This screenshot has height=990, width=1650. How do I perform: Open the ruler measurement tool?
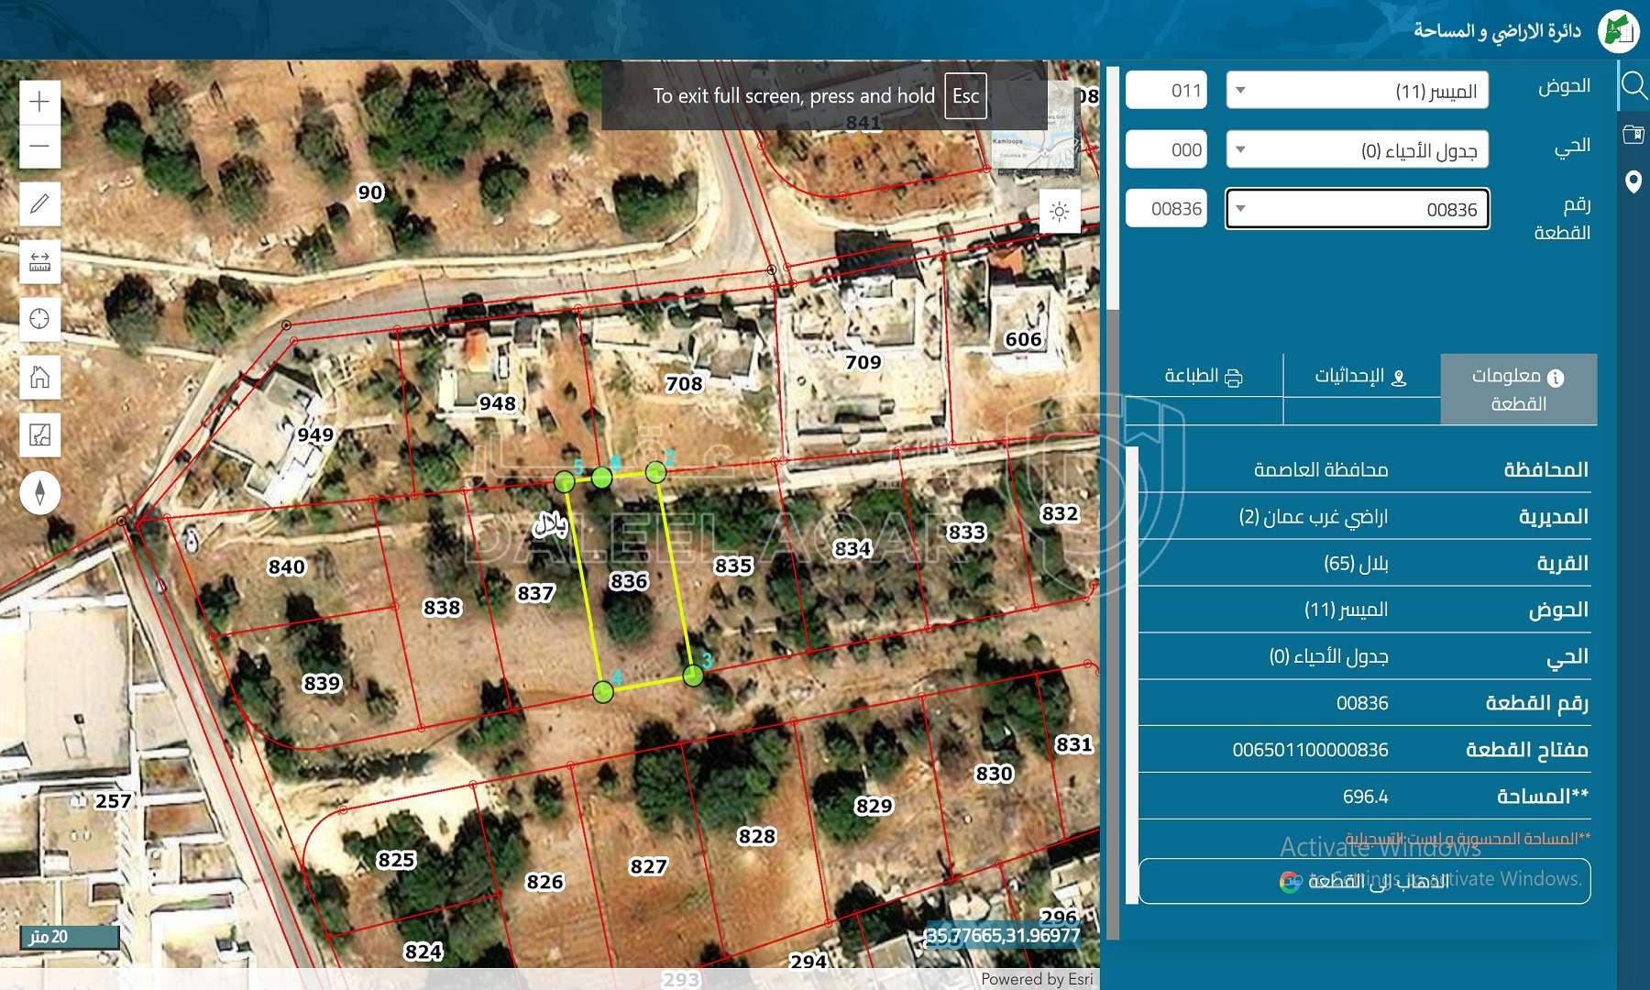[39, 262]
